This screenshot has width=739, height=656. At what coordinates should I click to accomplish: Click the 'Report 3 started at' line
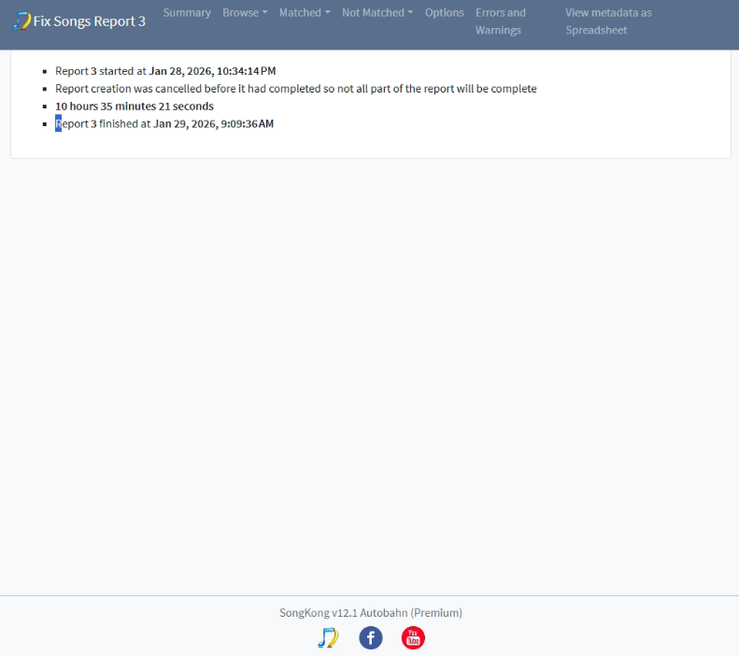click(x=101, y=71)
